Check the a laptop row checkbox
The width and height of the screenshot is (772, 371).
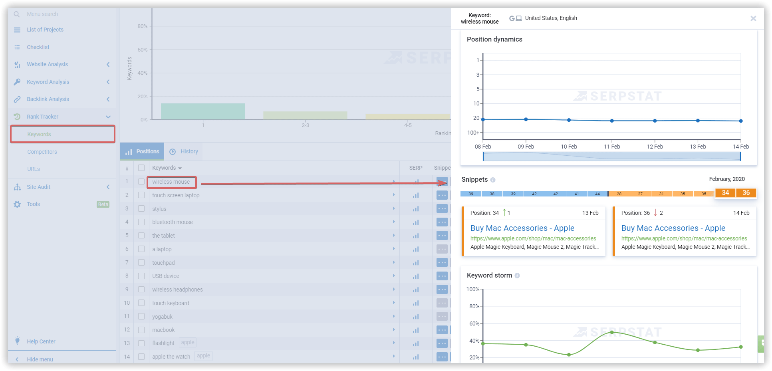pos(141,249)
